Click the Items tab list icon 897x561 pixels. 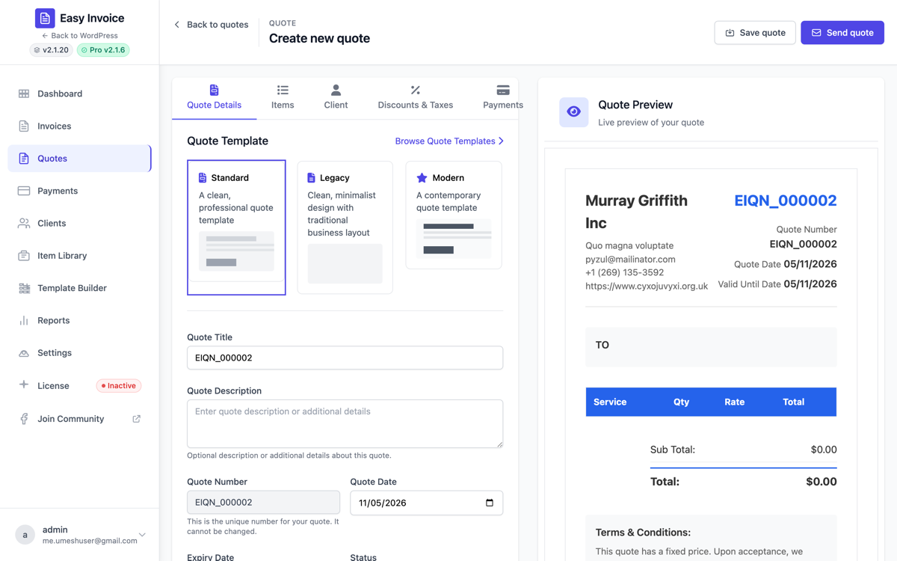[283, 90]
